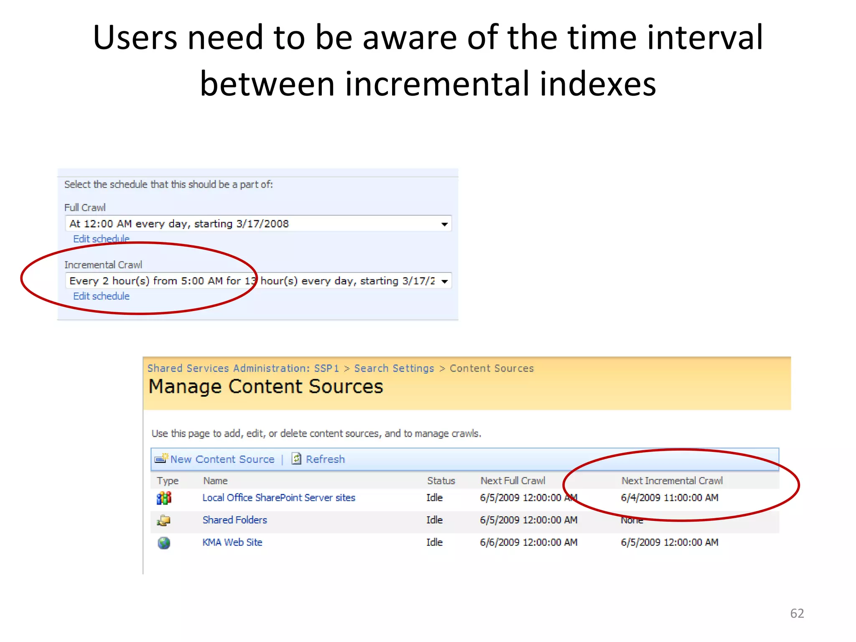Viewport: 856px width, 642px height.
Task: Click 6/6/2009 12:00:00 AM next full crawl cell
Action: [529, 542]
